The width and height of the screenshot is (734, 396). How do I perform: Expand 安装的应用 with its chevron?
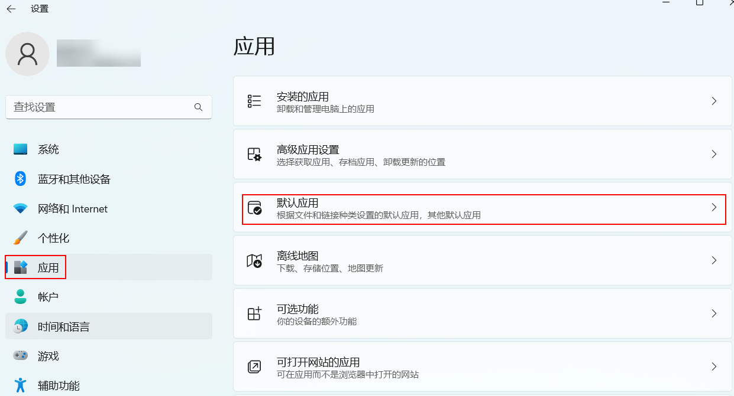point(714,101)
